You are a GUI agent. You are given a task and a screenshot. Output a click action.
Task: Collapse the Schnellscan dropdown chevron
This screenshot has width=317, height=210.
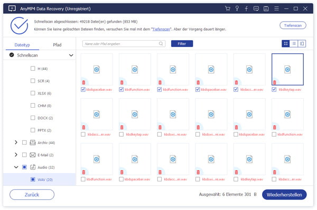coord(71,55)
